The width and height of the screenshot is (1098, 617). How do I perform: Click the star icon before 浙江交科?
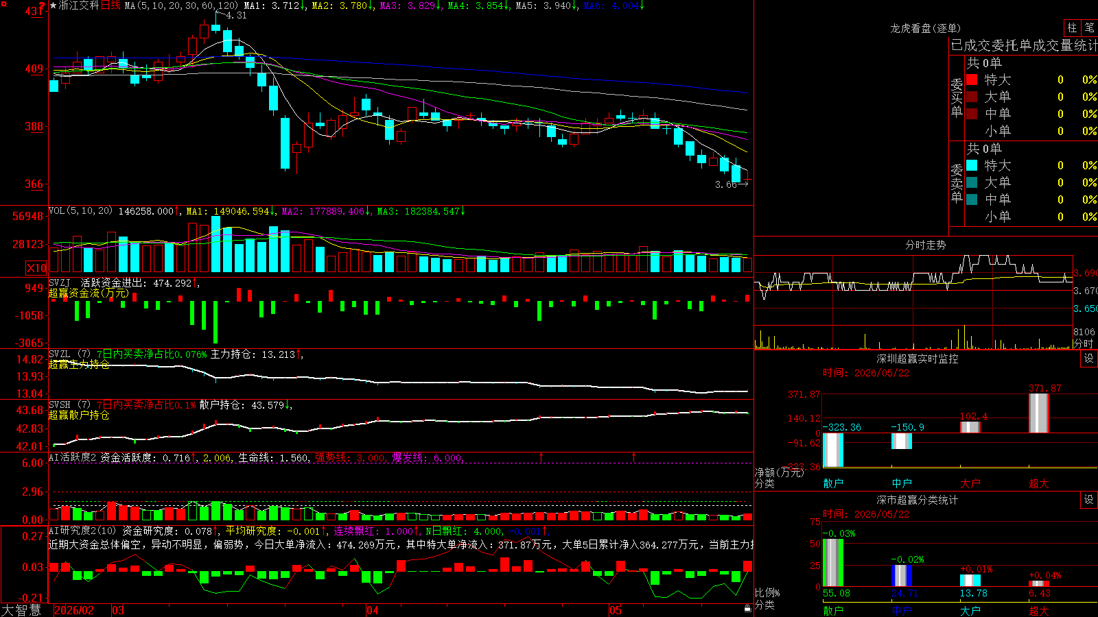(x=54, y=5)
